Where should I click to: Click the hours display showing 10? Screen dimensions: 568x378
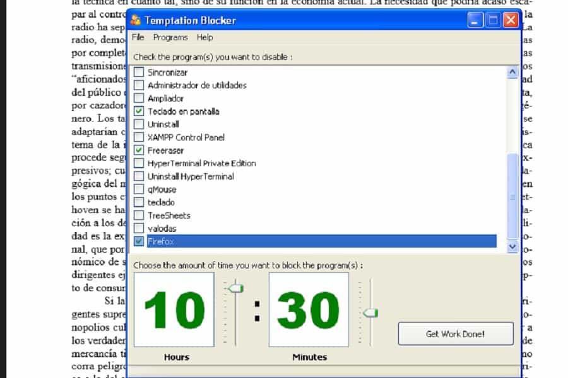coord(174,309)
